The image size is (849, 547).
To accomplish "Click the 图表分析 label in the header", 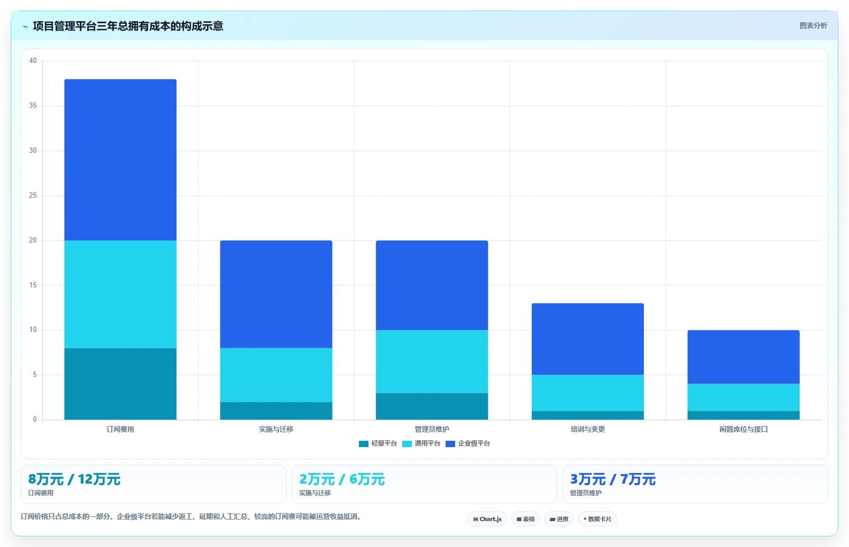I will click(813, 25).
